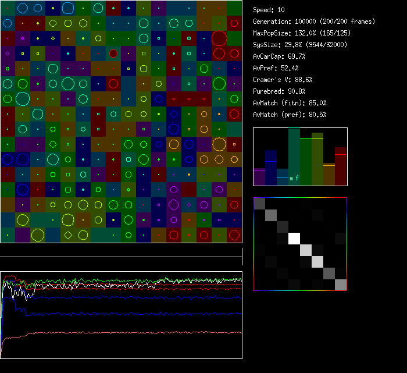The width and height of the screenshot is (407, 373).
Task: Click the 'm f' label in the histogram
Action: click(294, 178)
